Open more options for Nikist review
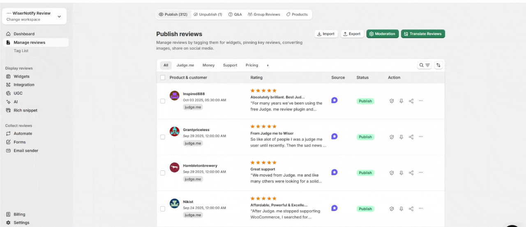Screen dimensions: 526x227 421,209
